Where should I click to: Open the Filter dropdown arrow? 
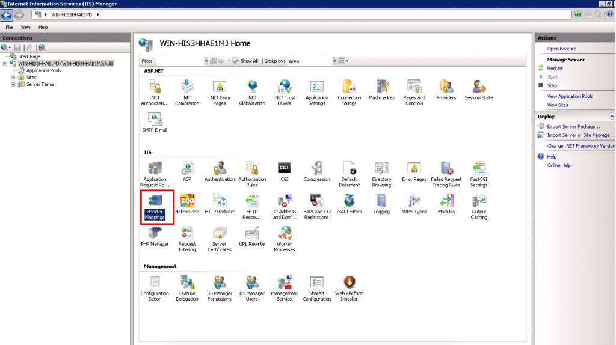206,61
